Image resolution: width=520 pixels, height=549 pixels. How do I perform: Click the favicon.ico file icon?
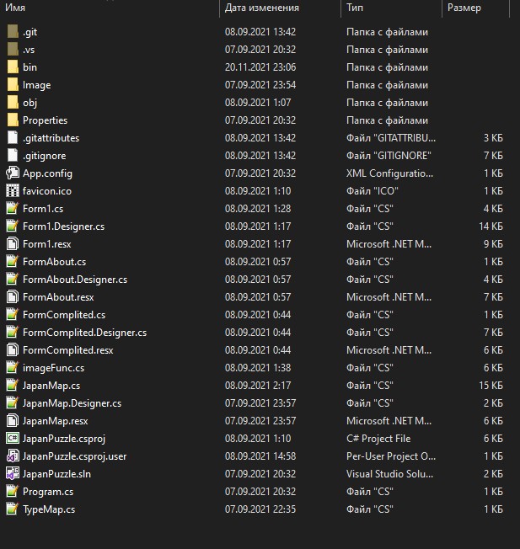(13, 191)
